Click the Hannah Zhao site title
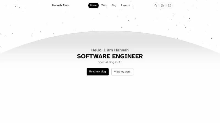220x123 pixels. click(x=61, y=5)
